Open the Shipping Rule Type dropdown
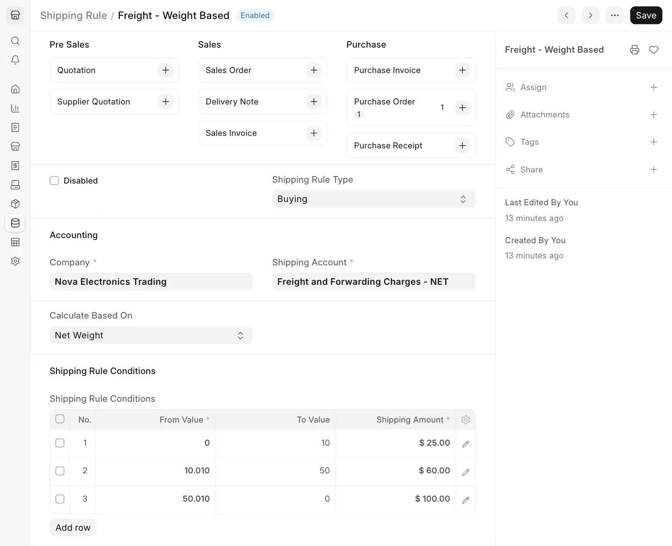 (373, 199)
